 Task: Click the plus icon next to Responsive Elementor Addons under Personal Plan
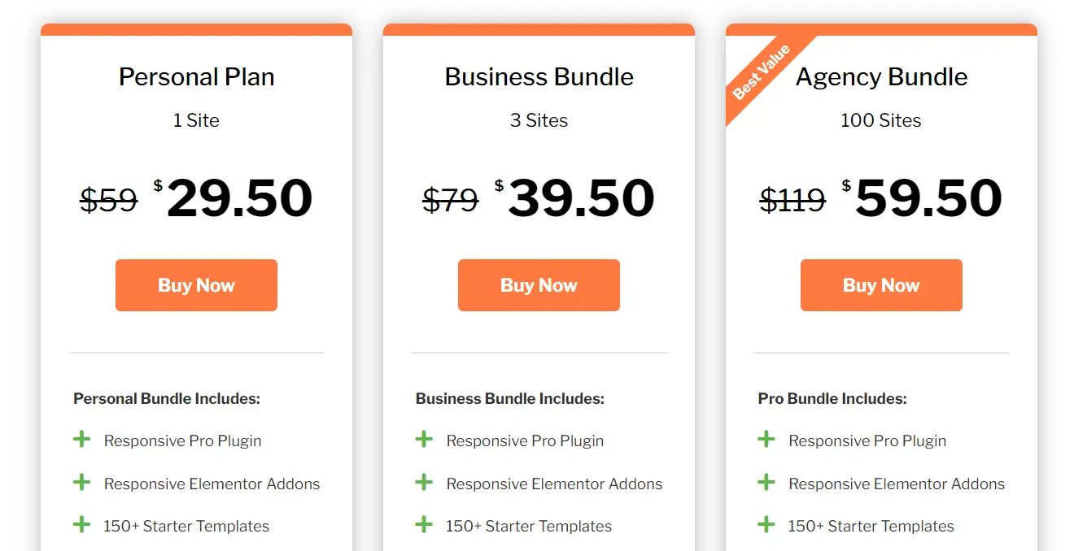[x=81, y=481]
